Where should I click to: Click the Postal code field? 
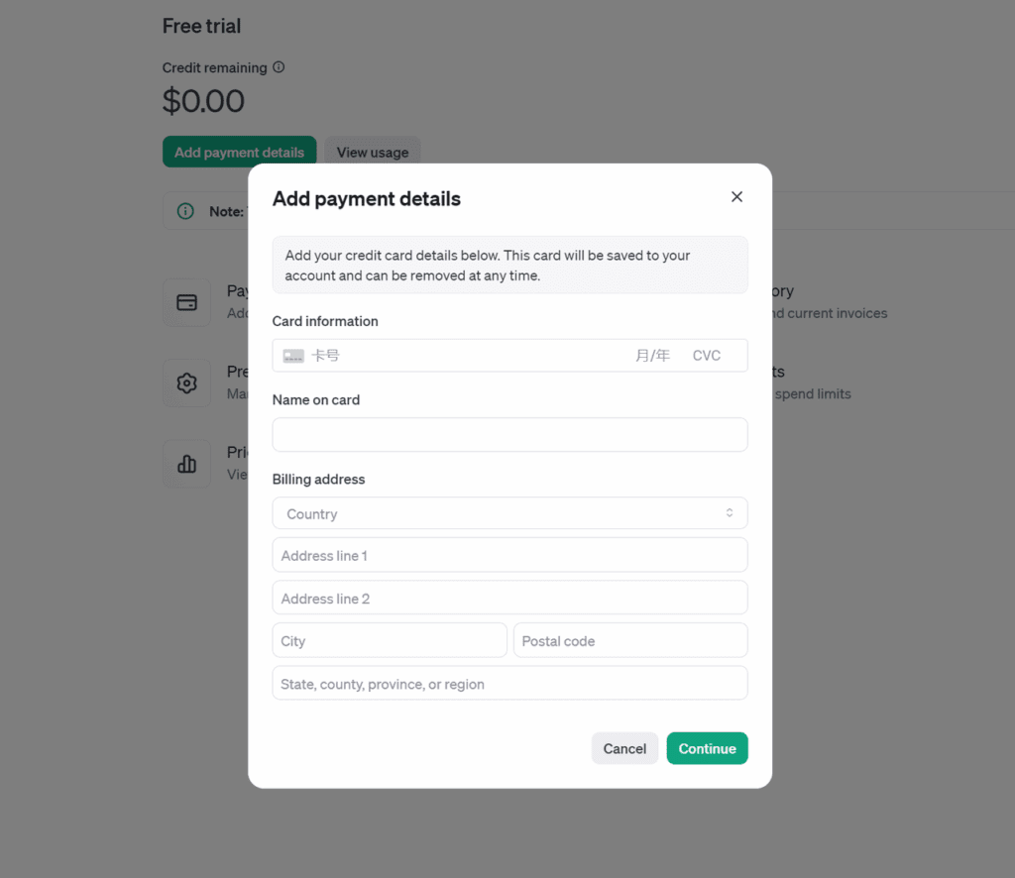pos(631,640)
